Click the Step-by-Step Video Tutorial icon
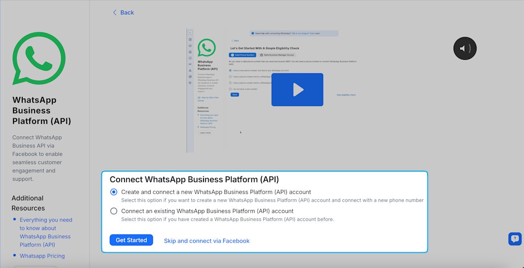The image size is (524, 268). 199,96
